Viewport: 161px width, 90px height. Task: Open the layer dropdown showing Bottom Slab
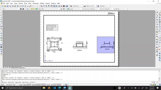(45, 9)
